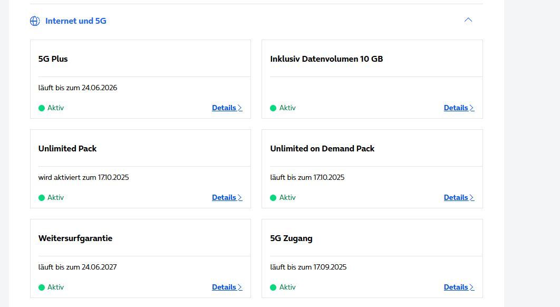Click Weitersurfgarantie green Aktiv dot
The image size is (560, 307).
pyautogui.click(x=42, y=287)
